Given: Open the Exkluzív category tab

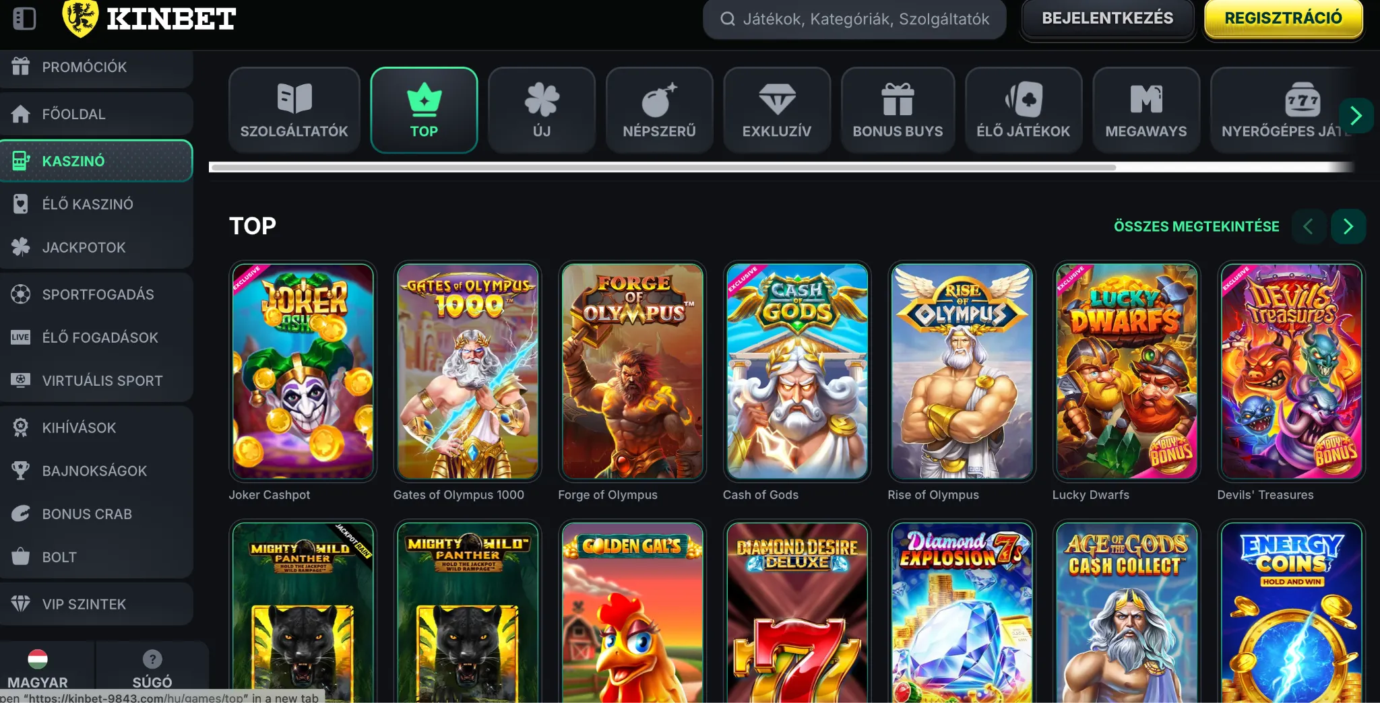Looking at the screenshot, I should click(777, 110).
